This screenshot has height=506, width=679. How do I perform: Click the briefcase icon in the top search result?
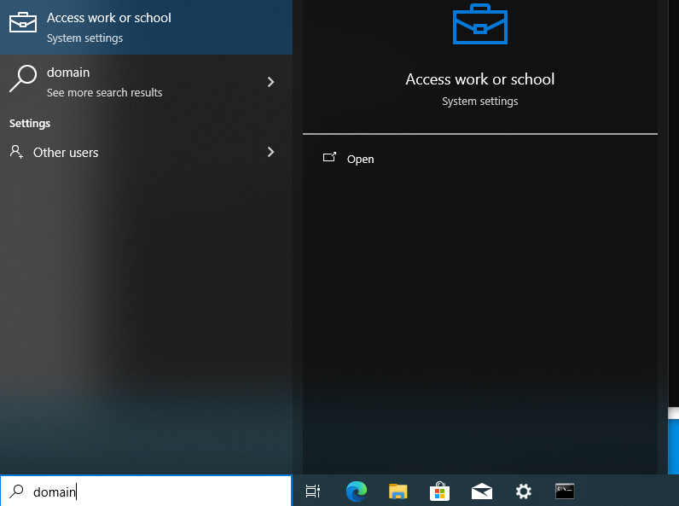point(23,22)
